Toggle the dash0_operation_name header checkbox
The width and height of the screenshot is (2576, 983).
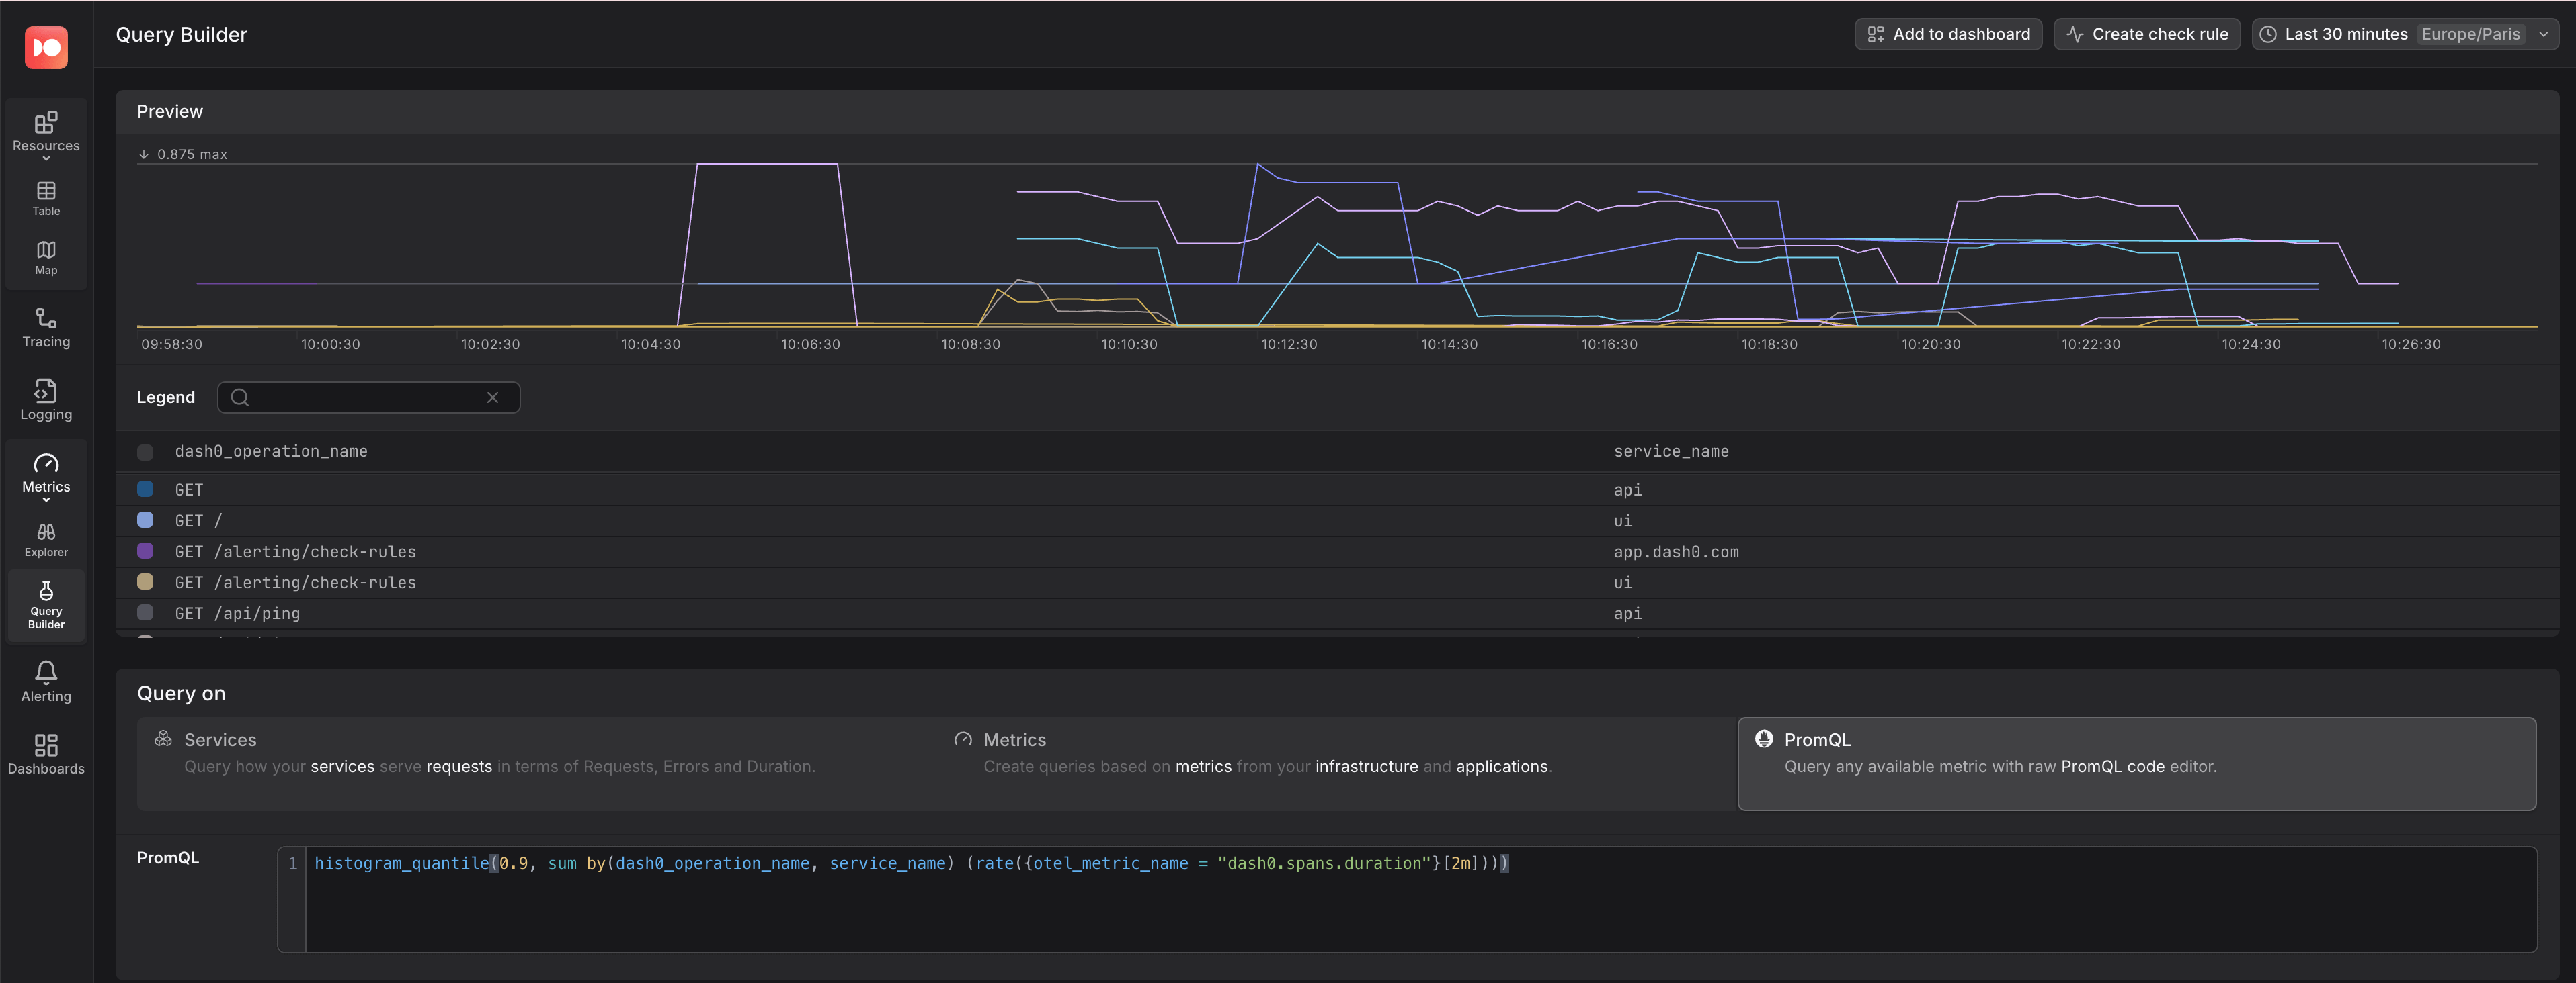click(x=145, y=453)
